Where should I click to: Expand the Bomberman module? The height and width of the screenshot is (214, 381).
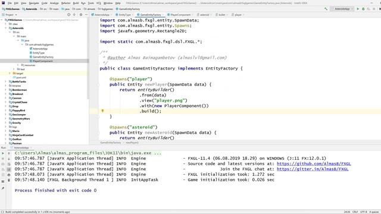click(6, 90)
